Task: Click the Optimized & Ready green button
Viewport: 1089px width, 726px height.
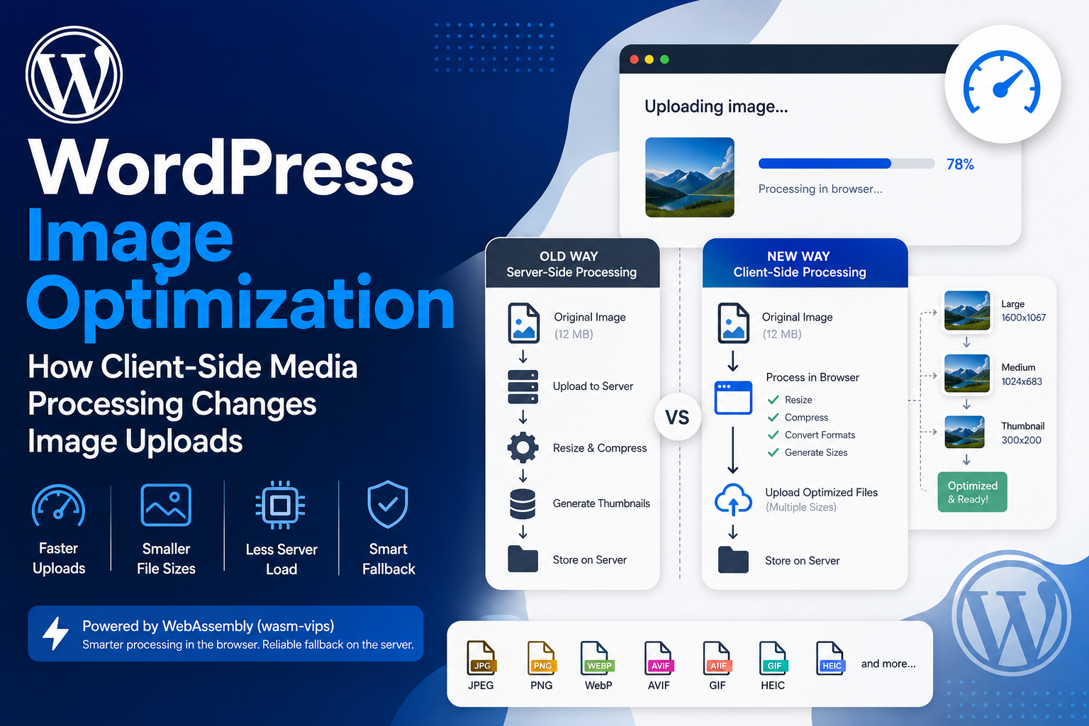Action: coord(972,492)
